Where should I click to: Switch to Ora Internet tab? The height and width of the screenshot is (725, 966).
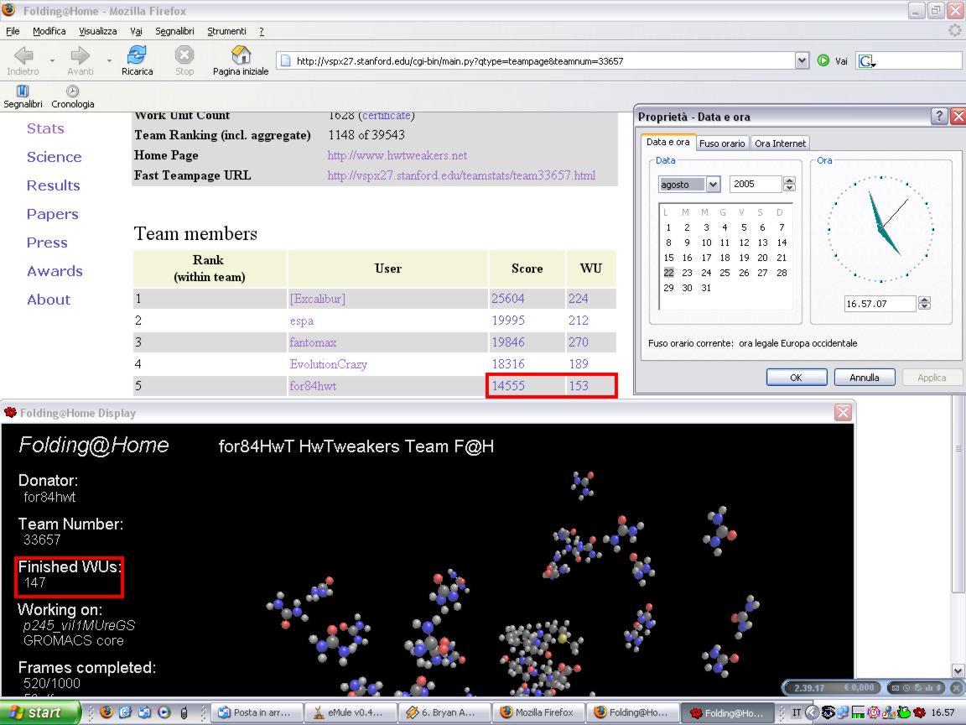point(780,143)
